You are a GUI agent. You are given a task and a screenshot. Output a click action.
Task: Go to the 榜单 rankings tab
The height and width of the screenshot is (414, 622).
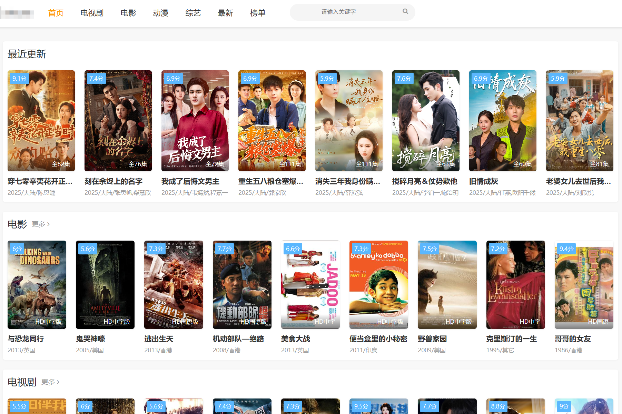click(257, 13)
